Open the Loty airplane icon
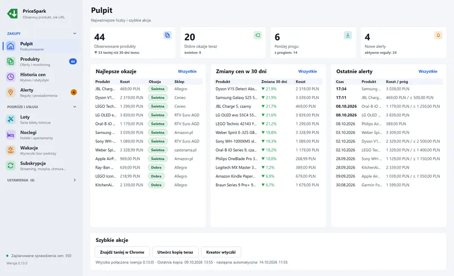The width and height of the screenshot is (454, 276). pyautogui.click(x=11, y=119)
